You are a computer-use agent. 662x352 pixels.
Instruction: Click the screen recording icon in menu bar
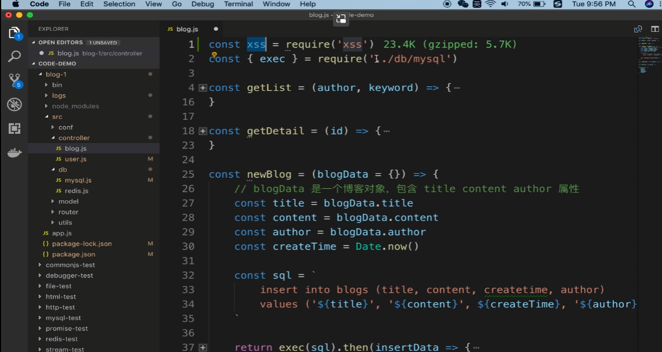coord(447,4)
